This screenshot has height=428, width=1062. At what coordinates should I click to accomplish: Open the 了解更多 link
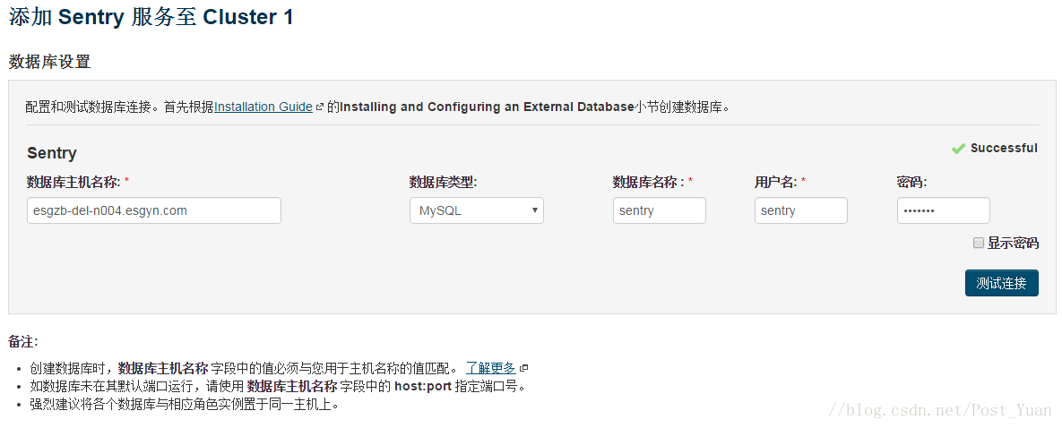point(490,368)
